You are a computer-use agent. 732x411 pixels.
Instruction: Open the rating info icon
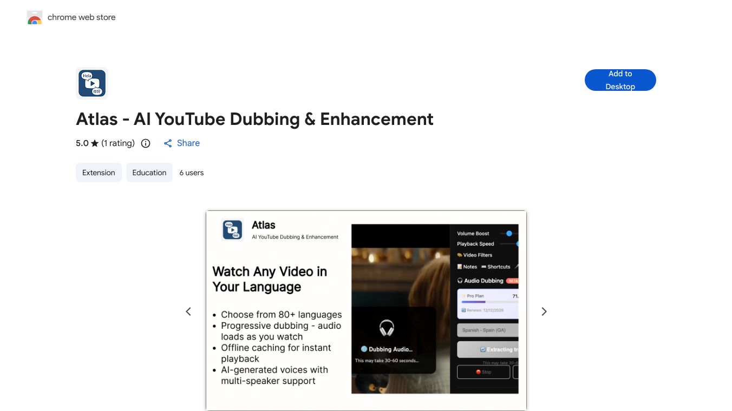(146, 143)
